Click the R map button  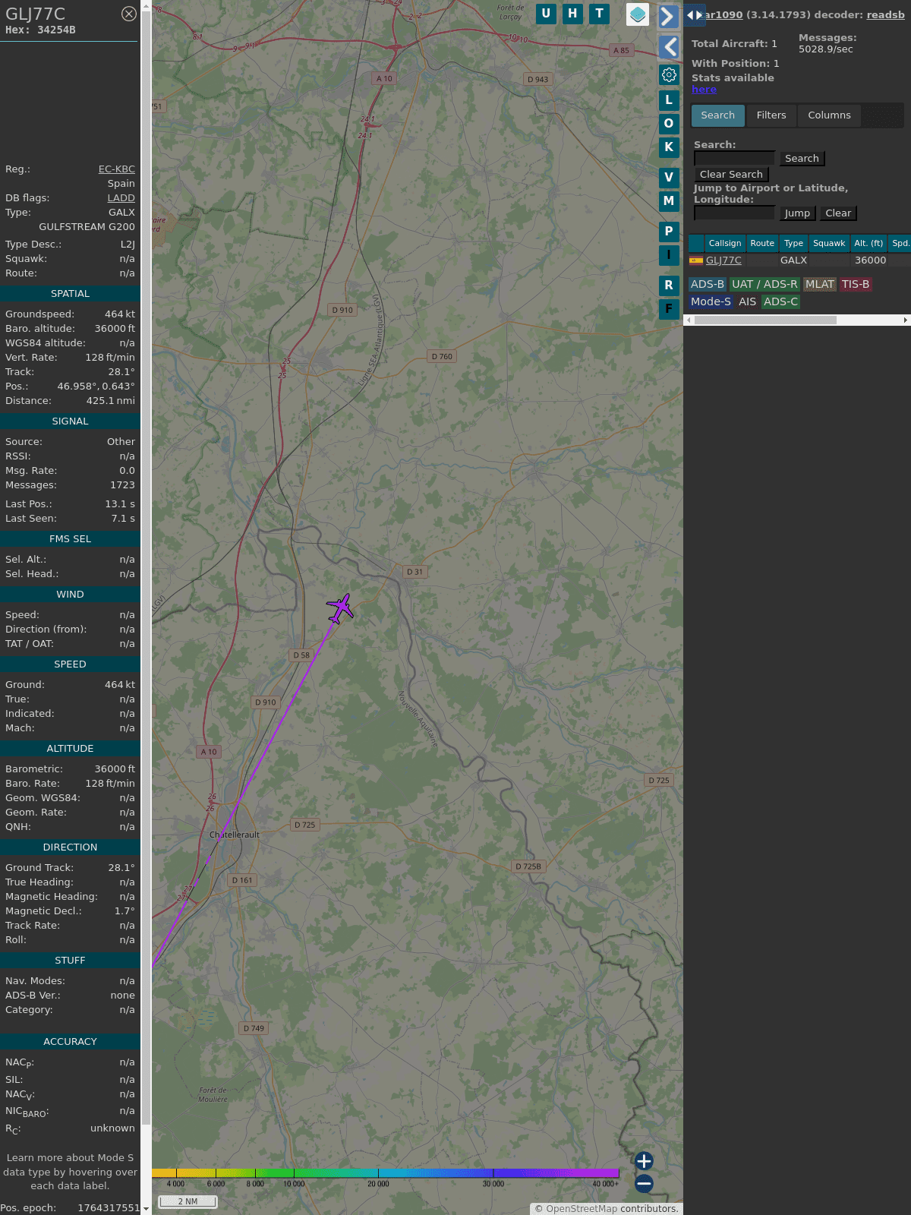click(669, 286)
